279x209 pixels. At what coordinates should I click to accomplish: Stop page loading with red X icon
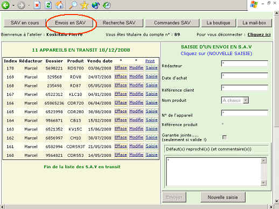(x=37, y=5)
